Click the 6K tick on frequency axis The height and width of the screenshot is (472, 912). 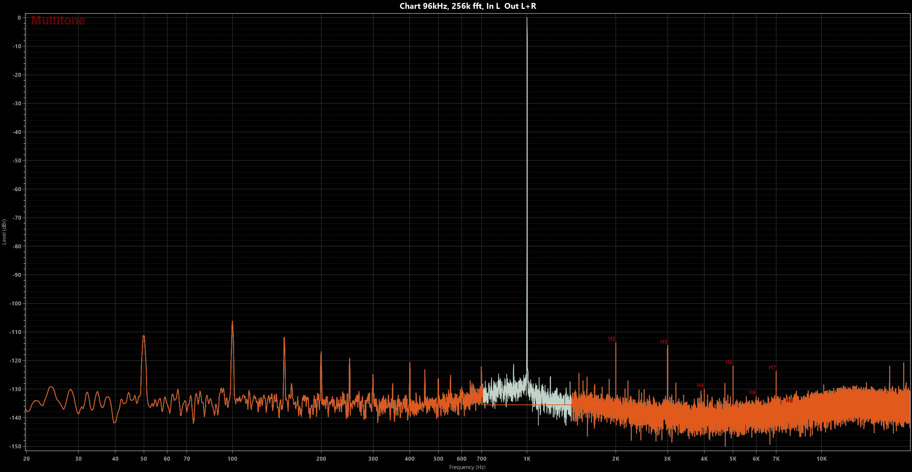coord(756,459)
